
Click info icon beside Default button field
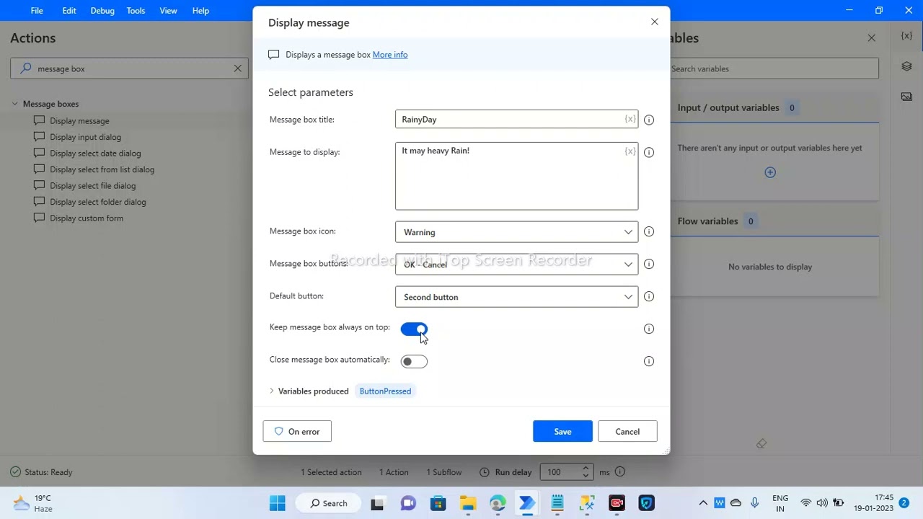649,297
